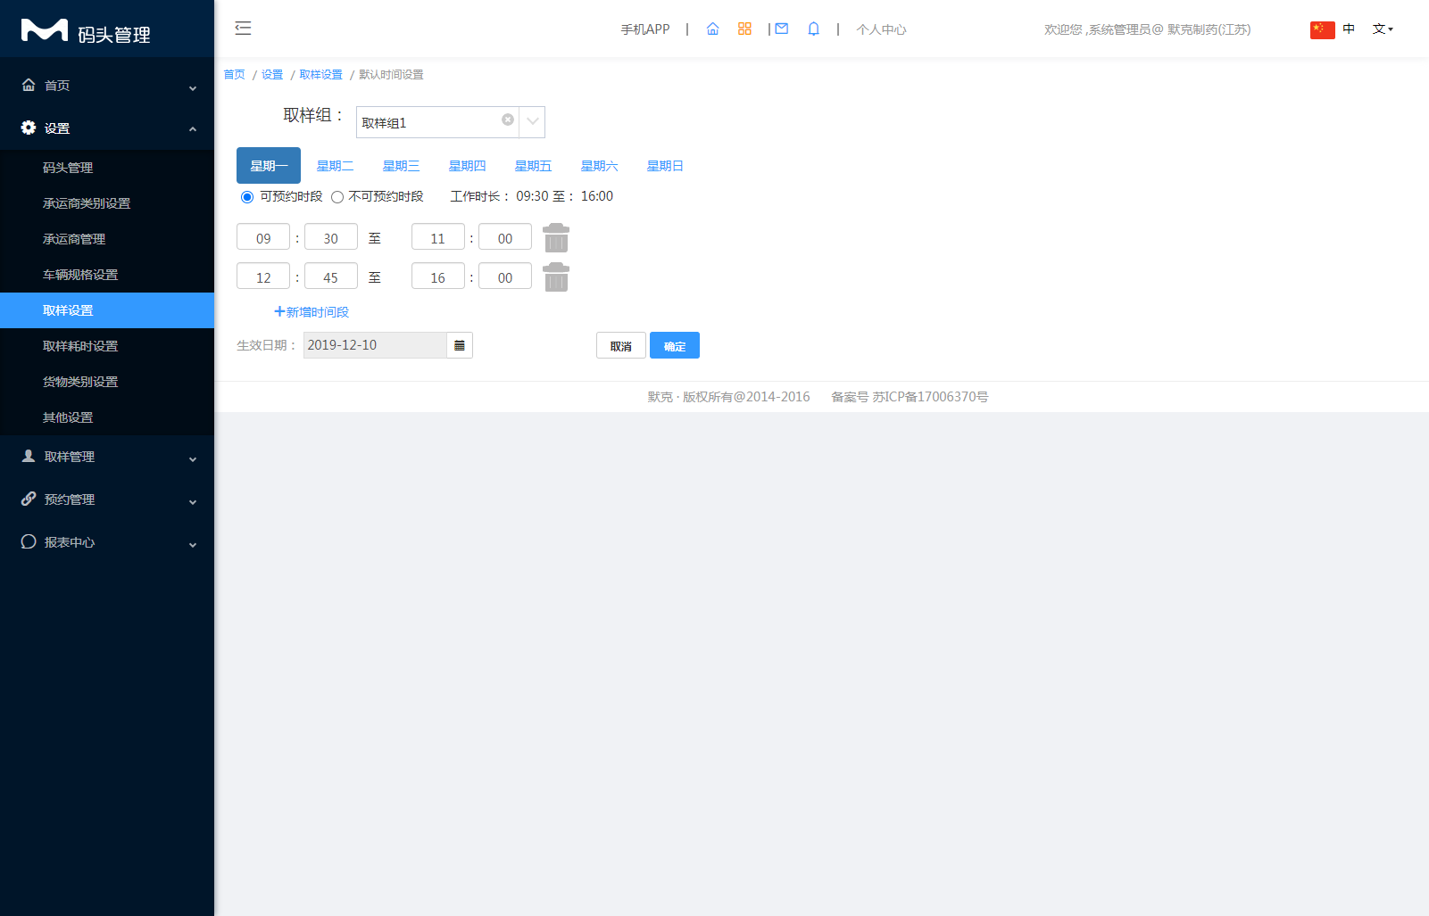Open 码头管理 in sidebar
Image resolution: width=1429 pixels, height=916 pixels.
(x=107, y=168)
